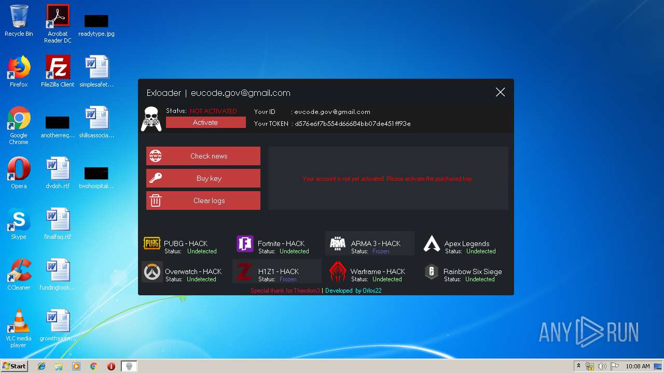Viewport: 664px width, 373px height.
Task: Click the taskbar clock 10:08 AM
Action: coord(638,366)
